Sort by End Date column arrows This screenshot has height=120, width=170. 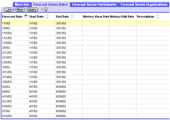[72, 17]
